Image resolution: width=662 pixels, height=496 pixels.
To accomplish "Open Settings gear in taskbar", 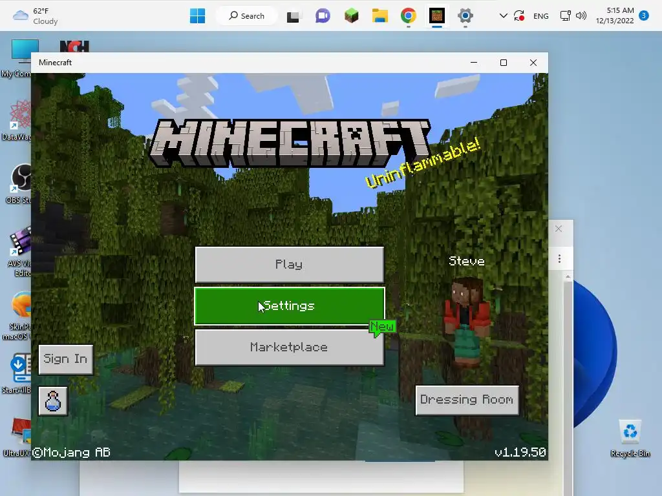I will (465, 16).
